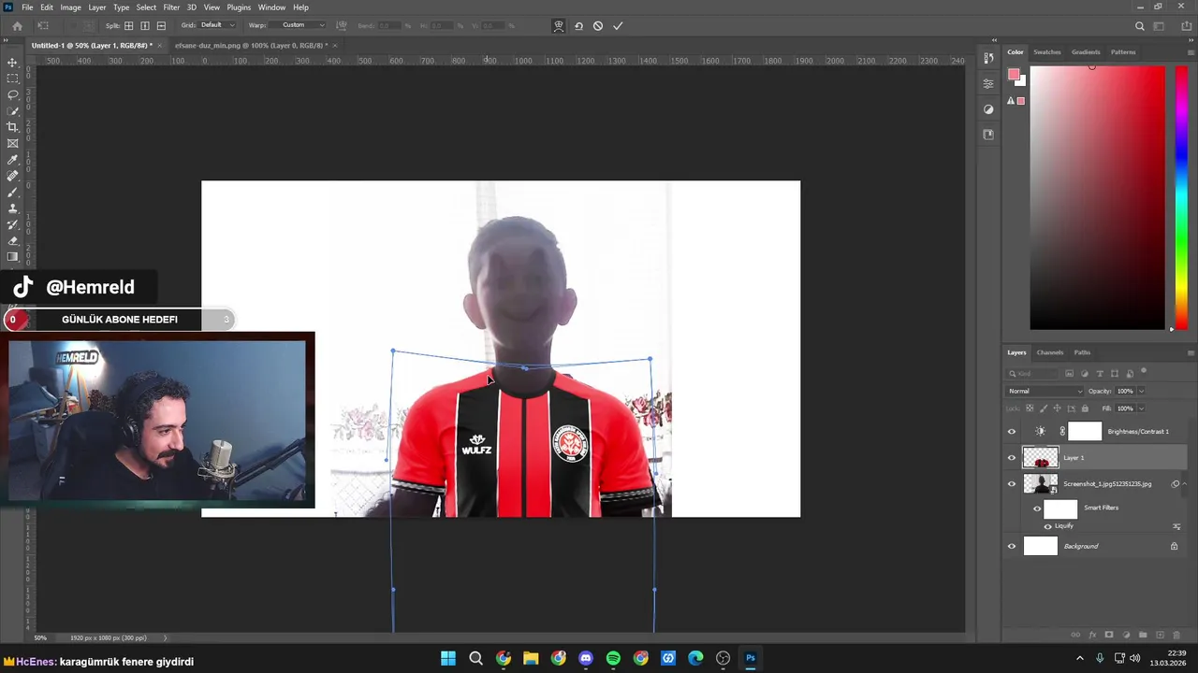Click the hue slider strip
Image resolution: width=1198 pixels, height=673 pixels.
[1180, 197]
